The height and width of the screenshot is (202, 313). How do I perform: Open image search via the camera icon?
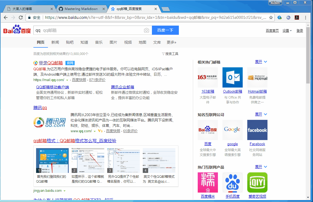coord(147,30)
